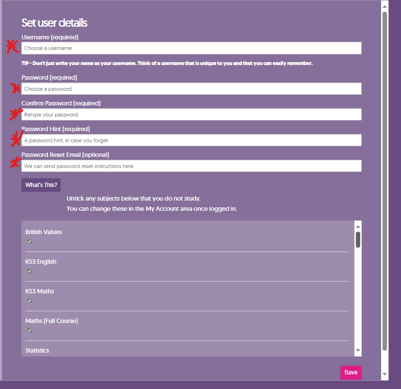Untick the Maths (Full Course) checkbox
This screenshot has height=389, width=401.
(x=29, y=330)
